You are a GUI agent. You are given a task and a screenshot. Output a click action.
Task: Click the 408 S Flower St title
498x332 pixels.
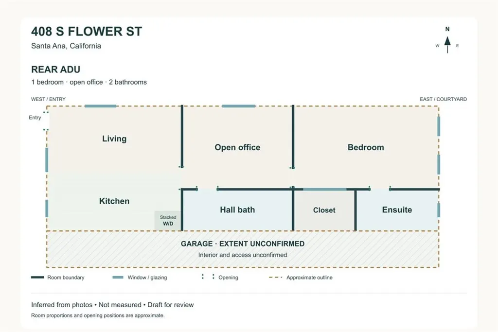[x=87, y=32]
